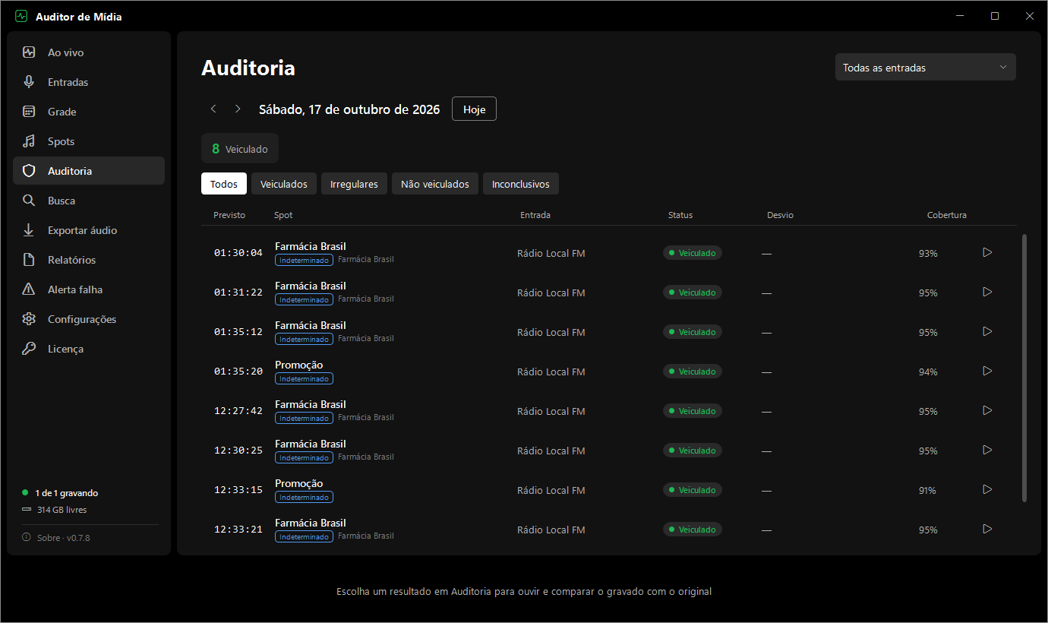Click the Previsto column header
The image size is (1048, 623).
pyautogui.click(x=229, y=215)
